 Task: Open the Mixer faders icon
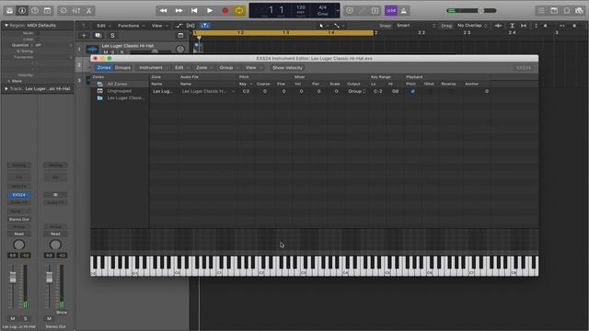pyautogui.click(x=76, y=10)
